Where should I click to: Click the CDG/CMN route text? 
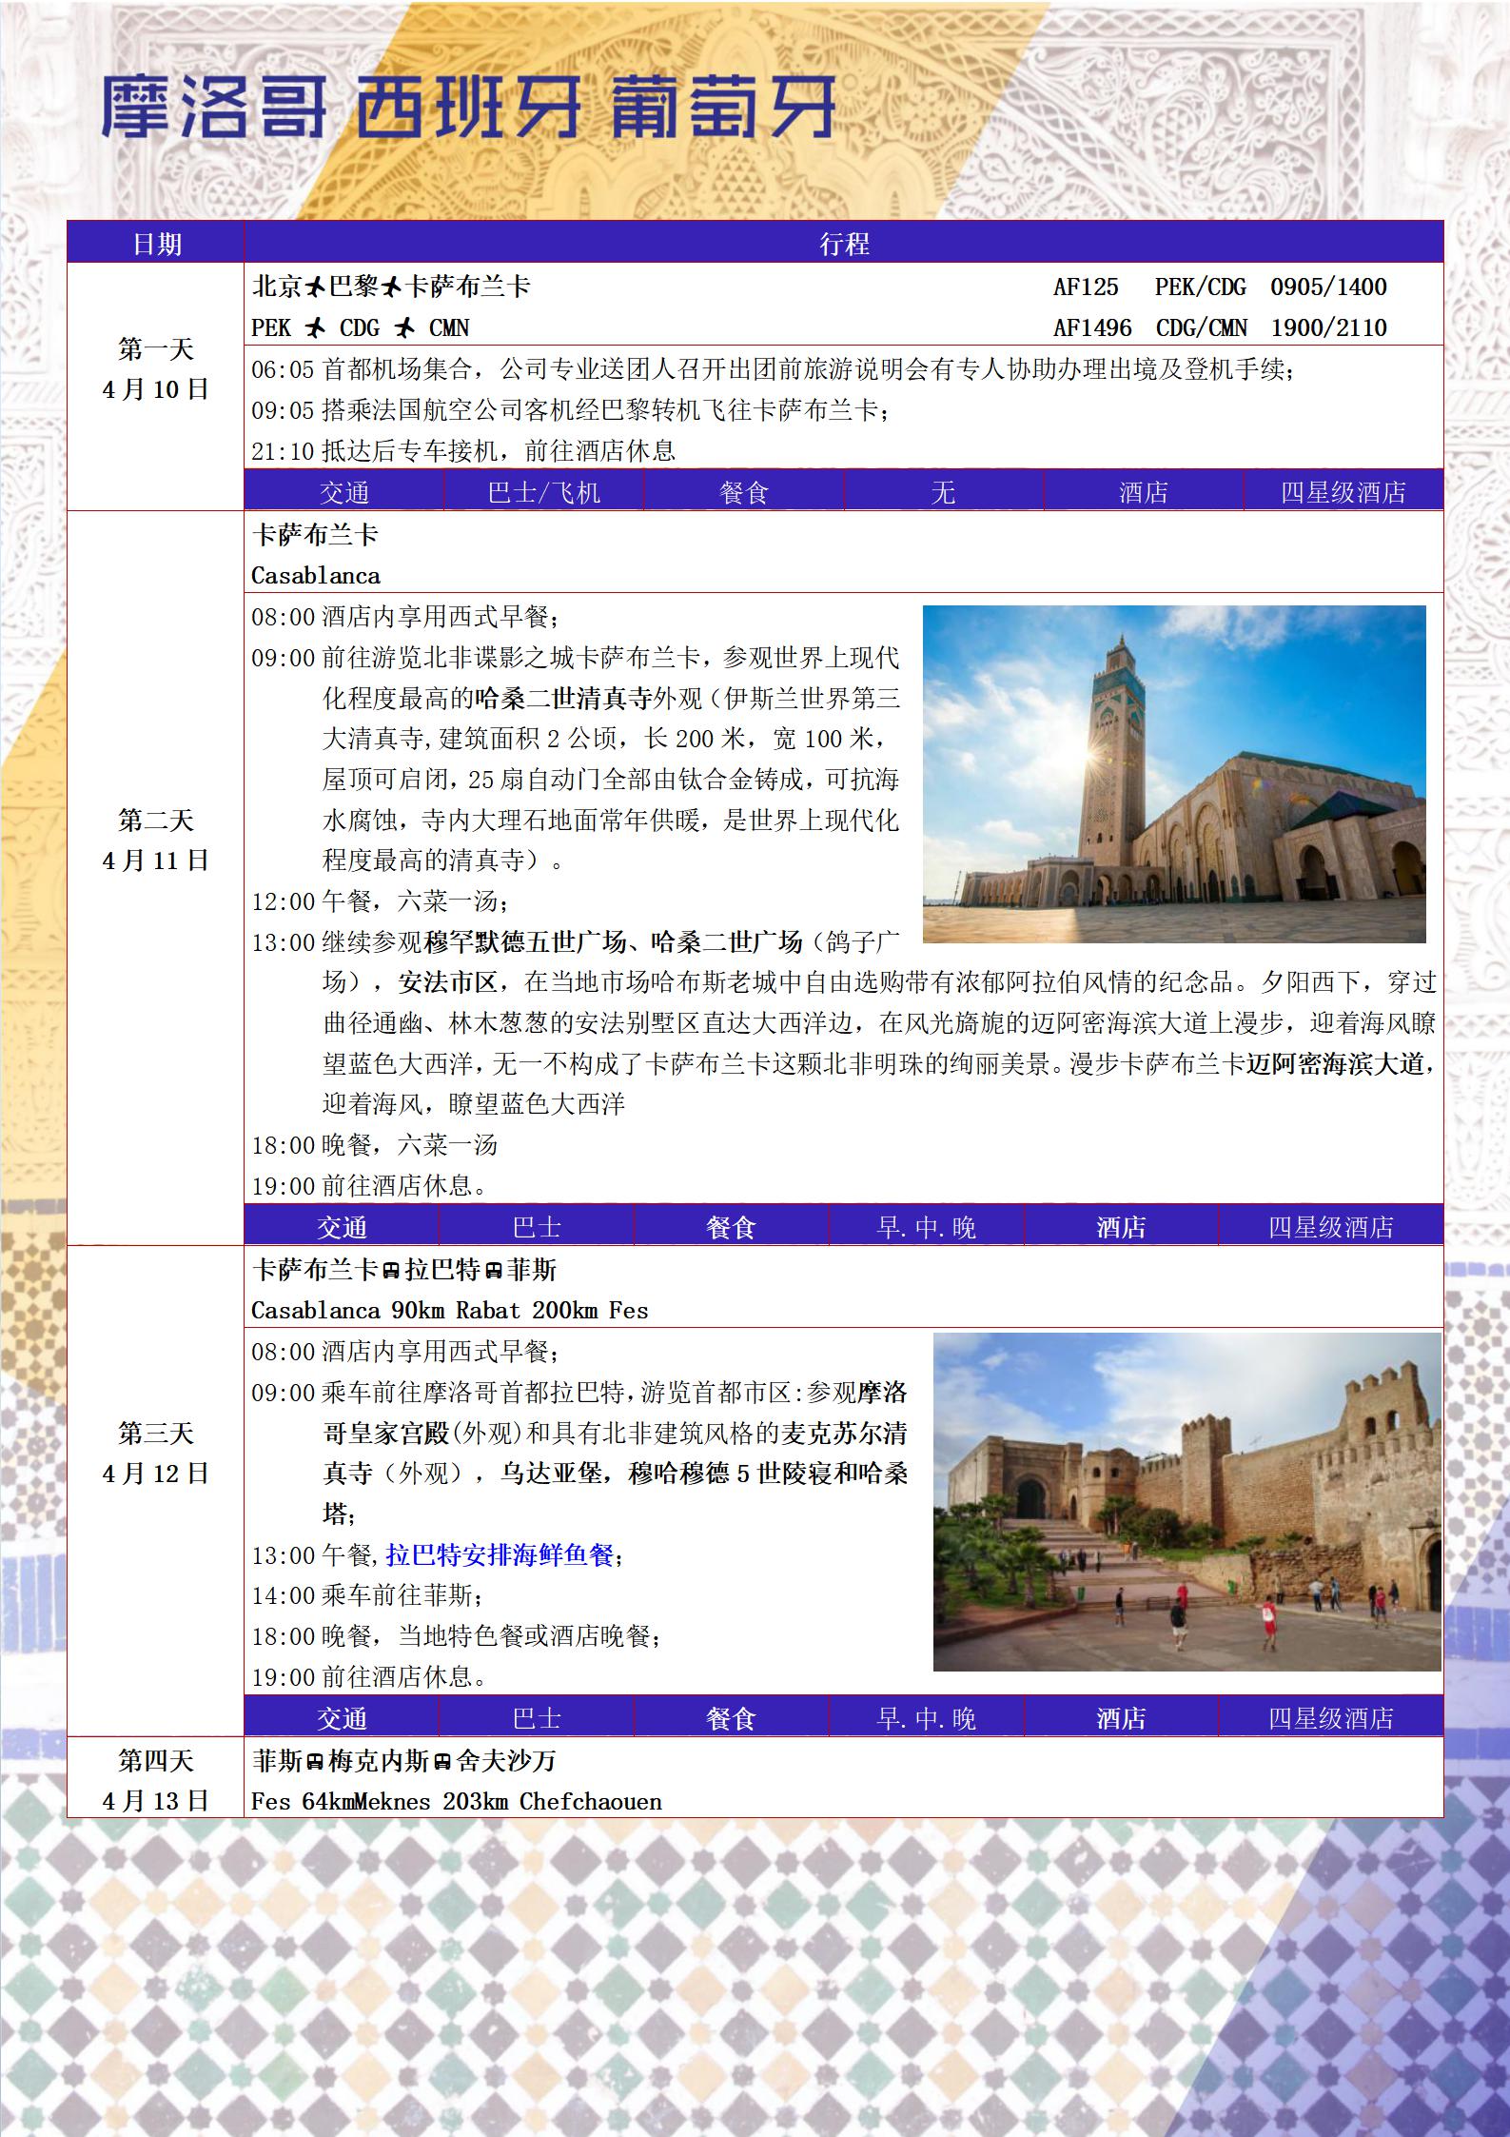click(1202, 328)
